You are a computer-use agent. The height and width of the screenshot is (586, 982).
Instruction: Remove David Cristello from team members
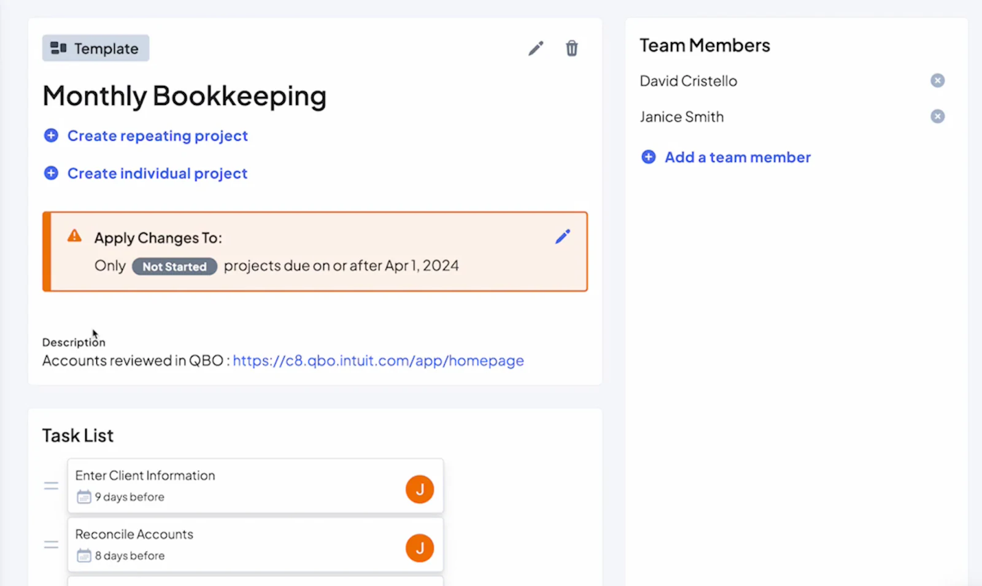[937, 80]
